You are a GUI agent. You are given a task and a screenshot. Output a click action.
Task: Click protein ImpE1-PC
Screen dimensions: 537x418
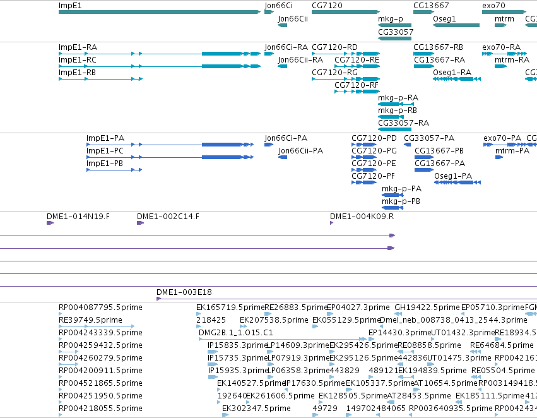point(170,157)
